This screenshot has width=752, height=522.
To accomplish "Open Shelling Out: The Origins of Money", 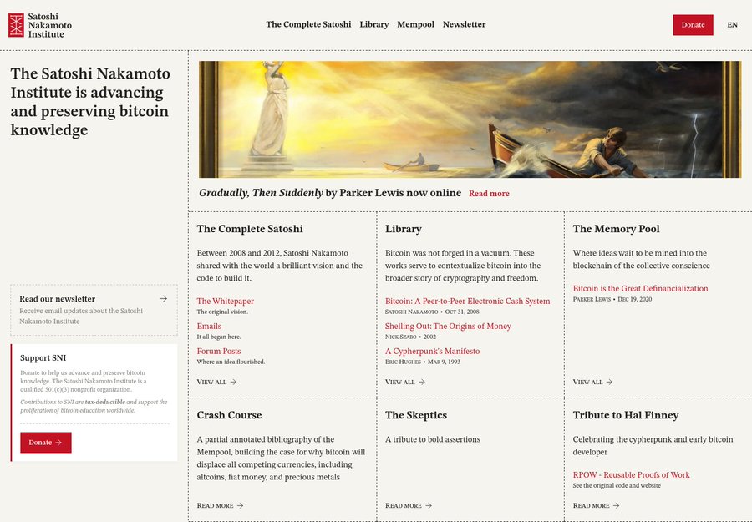I will pos(448,326).
